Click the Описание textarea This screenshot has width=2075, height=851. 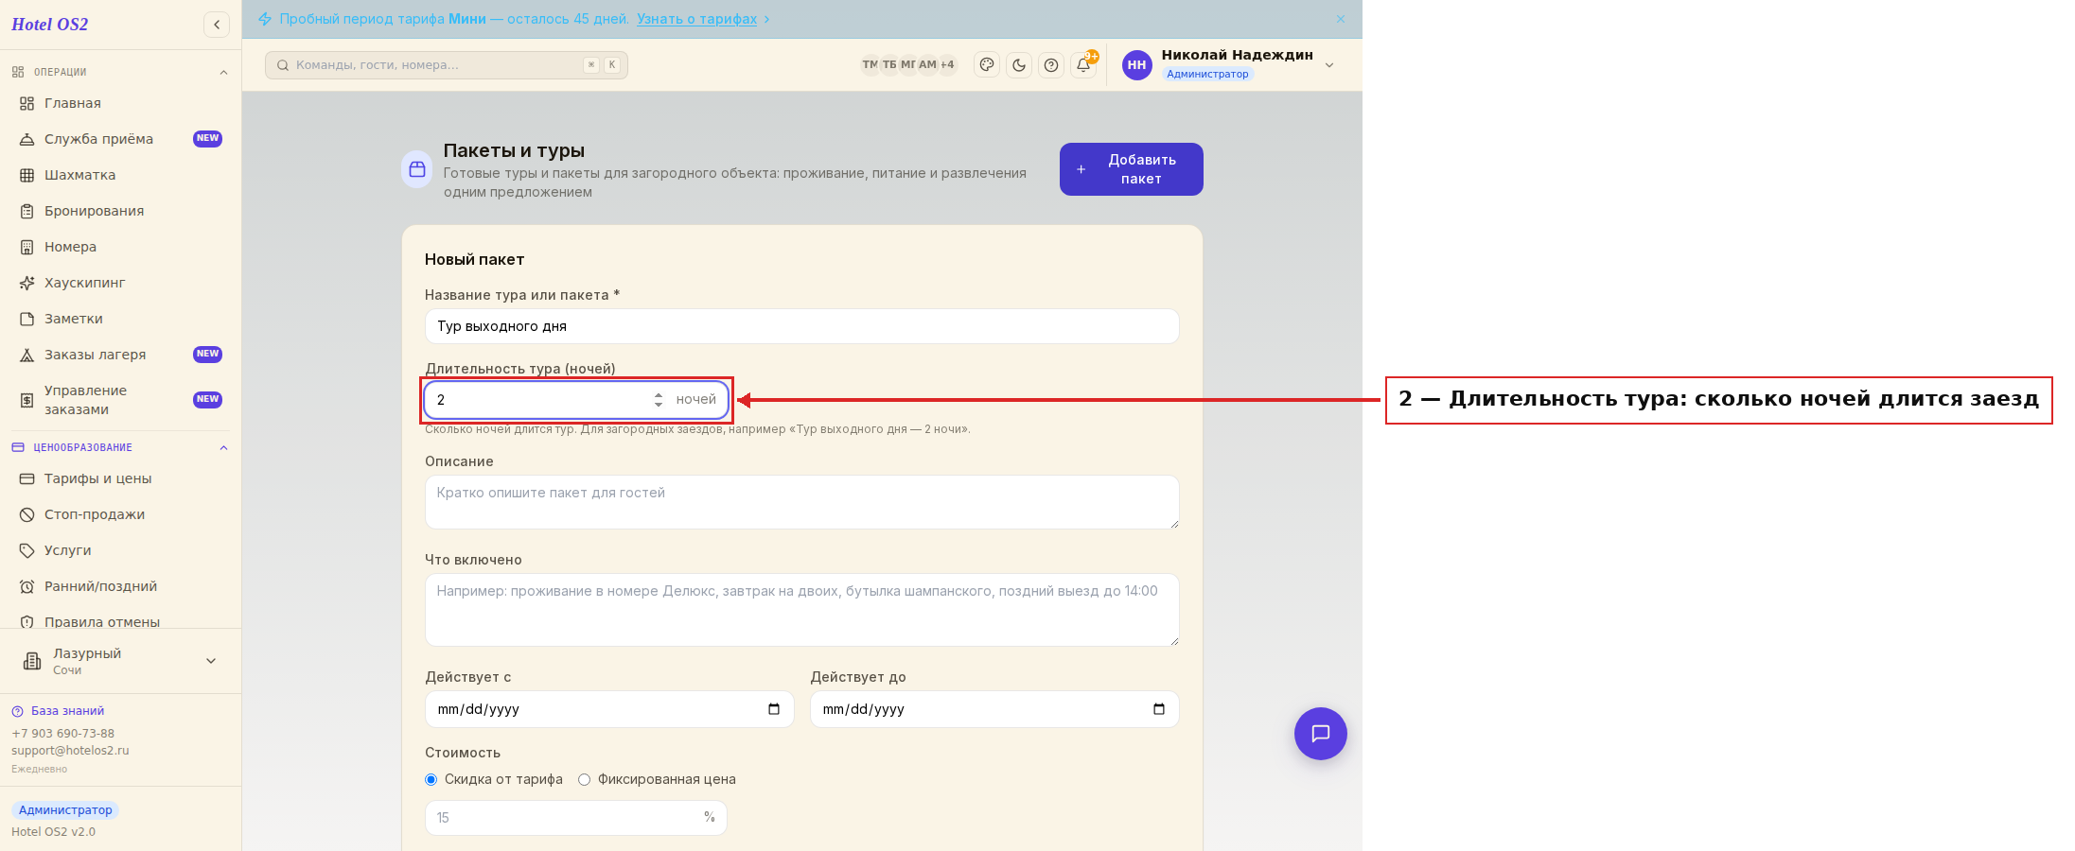(802, 502)
